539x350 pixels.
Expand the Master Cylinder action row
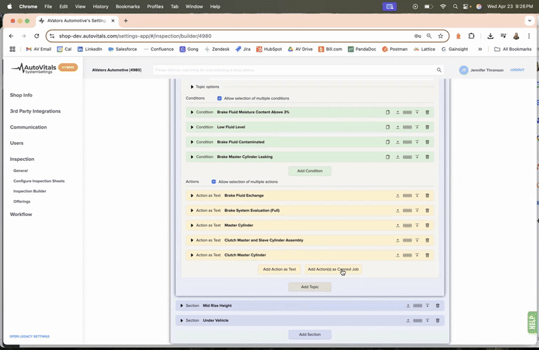coord(192,225)
